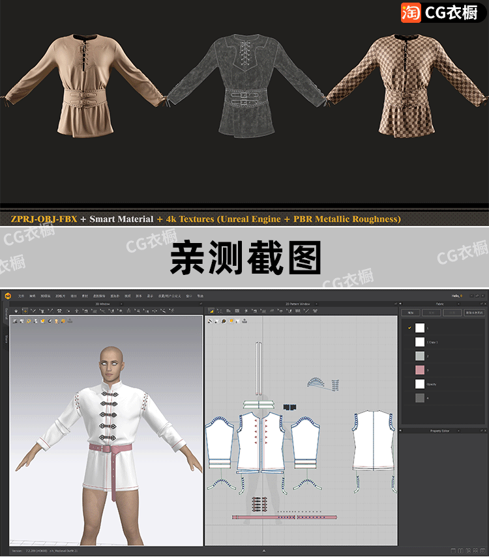Open the vertical General sidebar tab

click(6, 314)
